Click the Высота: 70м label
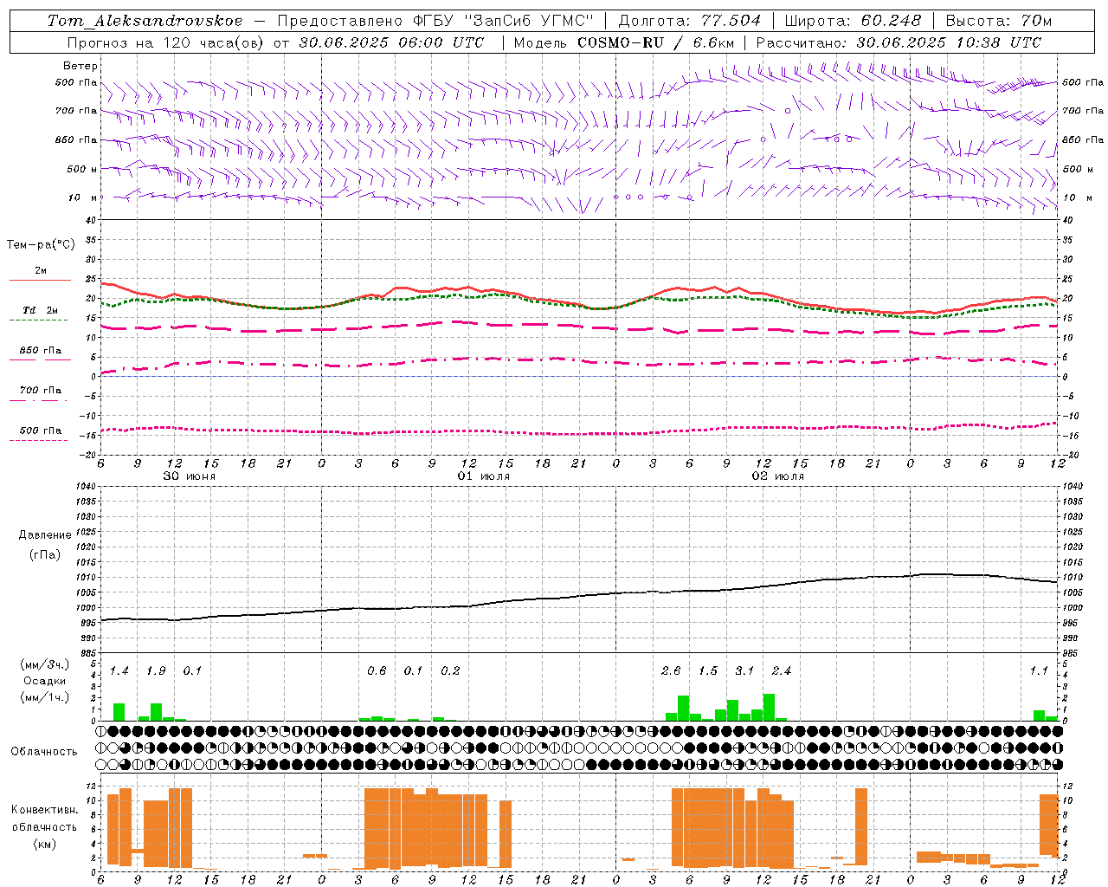The height and width of the screenshot is (887, 1108). point(999,21)
